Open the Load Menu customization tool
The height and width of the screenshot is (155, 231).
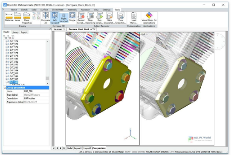tap(134, 18)
